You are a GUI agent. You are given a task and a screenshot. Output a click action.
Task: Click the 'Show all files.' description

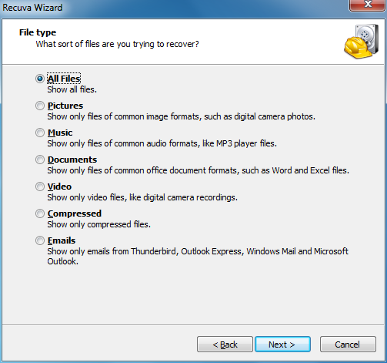[72, 89]
